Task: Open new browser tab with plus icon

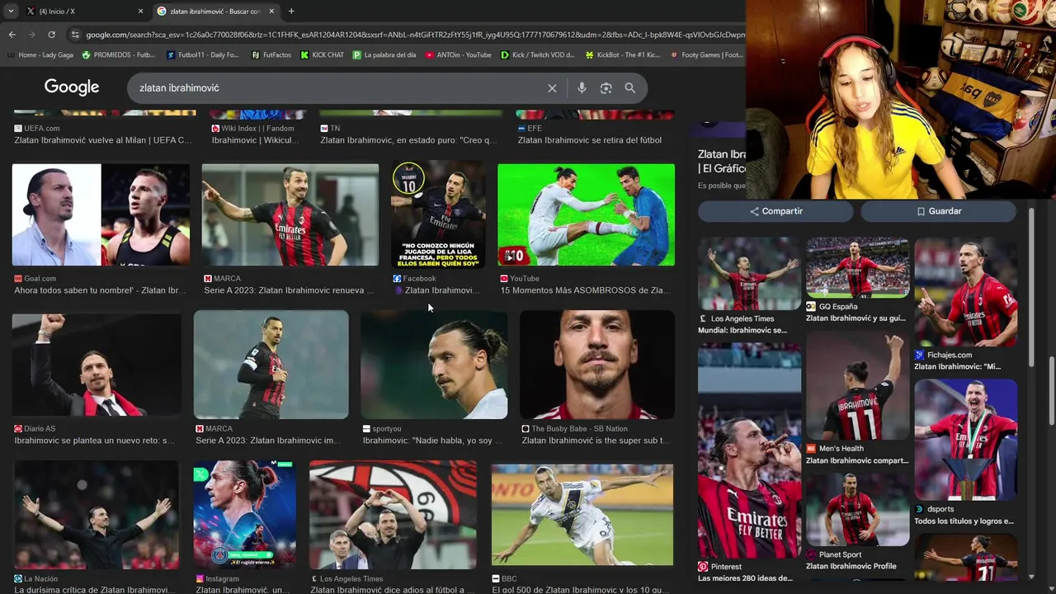Action: click(291, 11)
